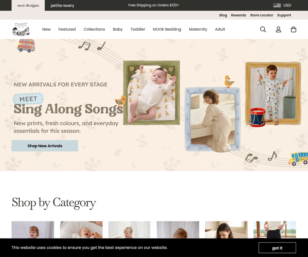This screenshot has width=308, height=257.
Task: Open the NOOK Bedding menu
Action: coord(167,29)
